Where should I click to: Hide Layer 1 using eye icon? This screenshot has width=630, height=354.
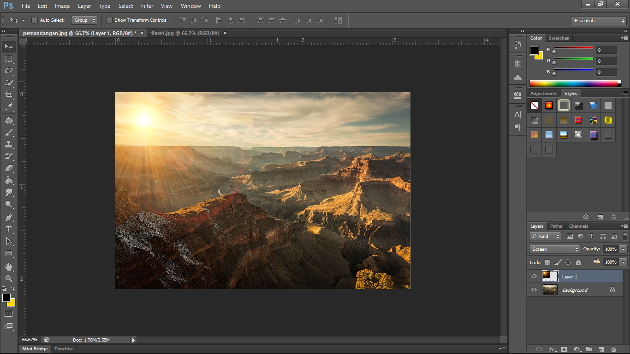[534, 277]
